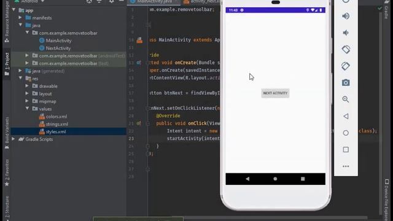Viewport: 393px width, 221px height.
Task: Open emulator extended controls (three dots)
Action: point(346,166)
